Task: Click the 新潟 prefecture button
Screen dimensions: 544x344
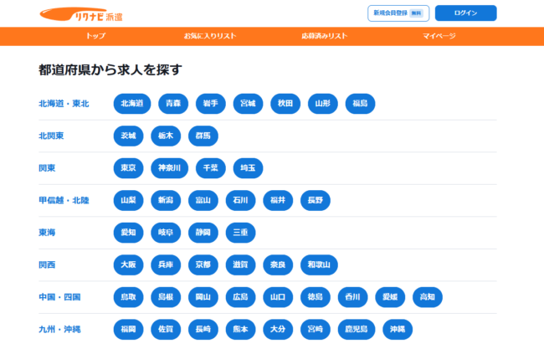Action: [166, 200]
